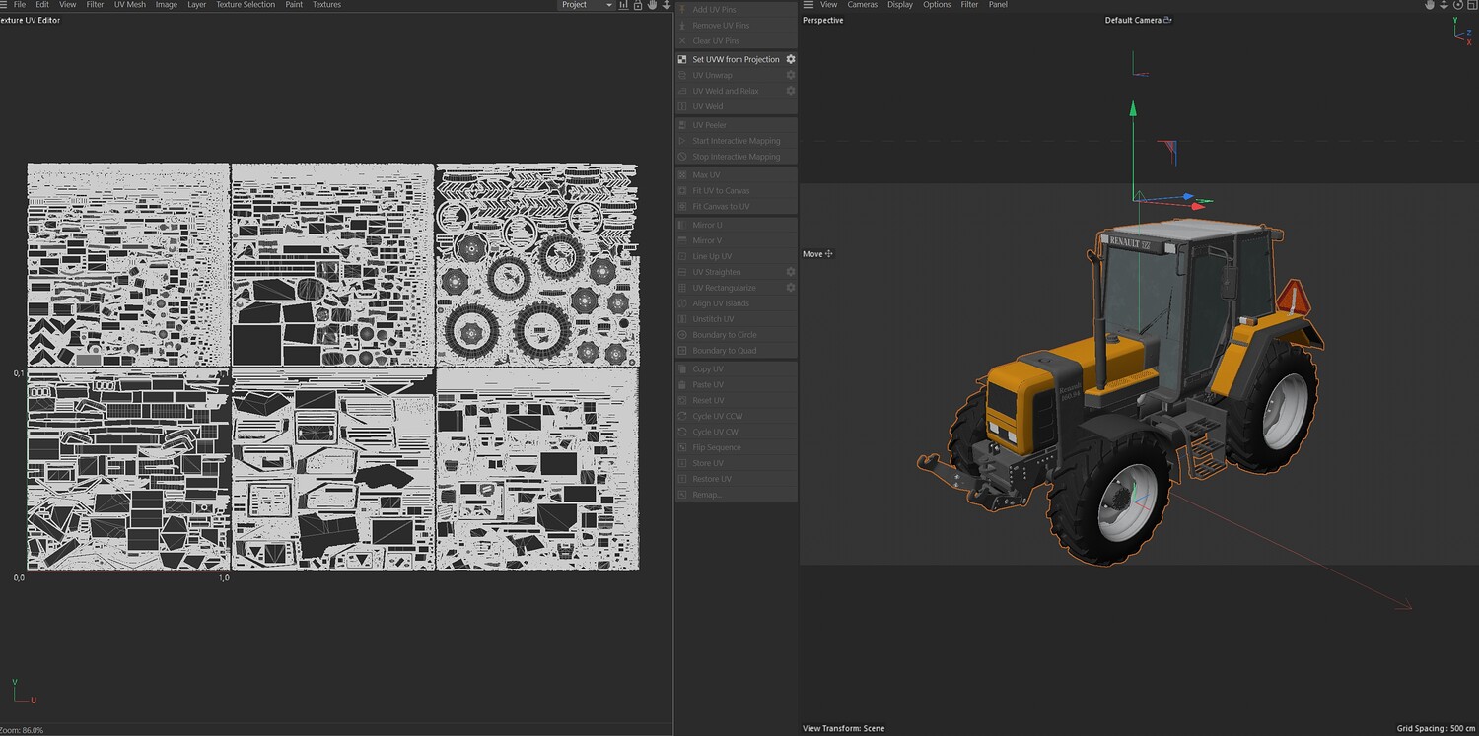
Task: Click the Reset UV command
Action: point(736,401)
